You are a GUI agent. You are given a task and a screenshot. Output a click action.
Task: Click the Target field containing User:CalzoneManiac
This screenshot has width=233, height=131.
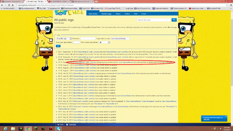coord(121,39)
